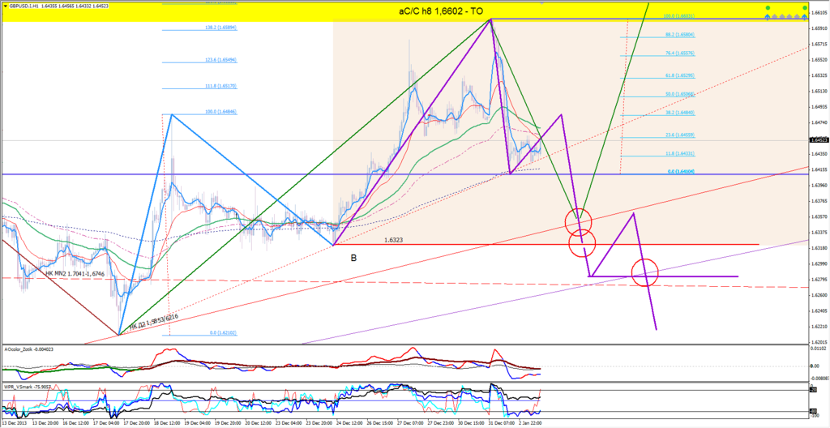Click the yellow banner text aC/C h8 1,6602
The height and width of the screenshot is (428, 830).
(x=442, y=11)
